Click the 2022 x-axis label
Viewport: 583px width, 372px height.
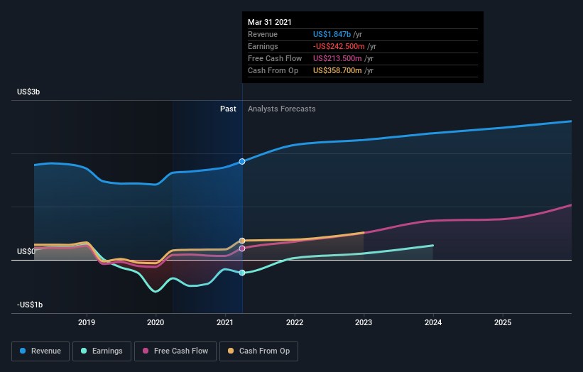tap(295, 322)
